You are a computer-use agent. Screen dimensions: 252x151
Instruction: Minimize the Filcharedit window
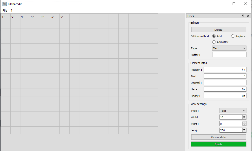point(223,4)
